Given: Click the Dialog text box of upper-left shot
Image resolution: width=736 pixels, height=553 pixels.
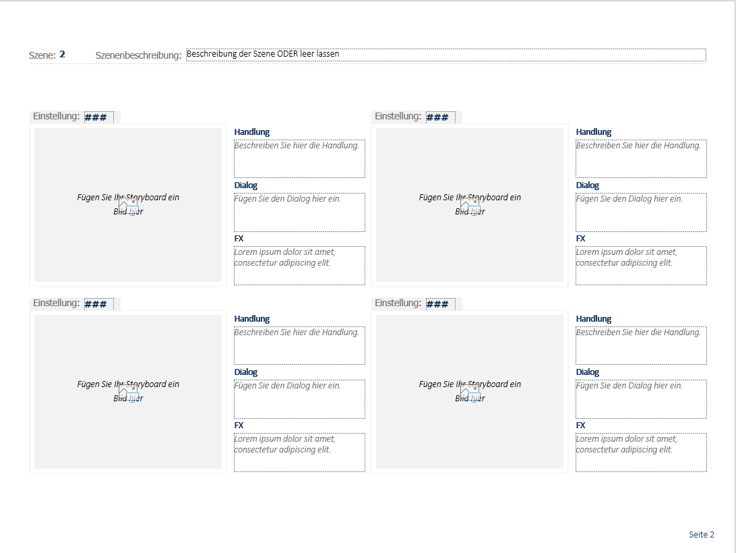Looking at the screenshot, I should click(x=299, y=212).
